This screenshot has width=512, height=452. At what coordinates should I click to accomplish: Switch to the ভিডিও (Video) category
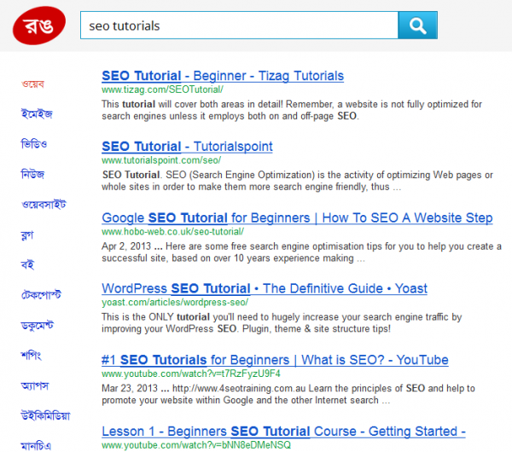point(34,144)
